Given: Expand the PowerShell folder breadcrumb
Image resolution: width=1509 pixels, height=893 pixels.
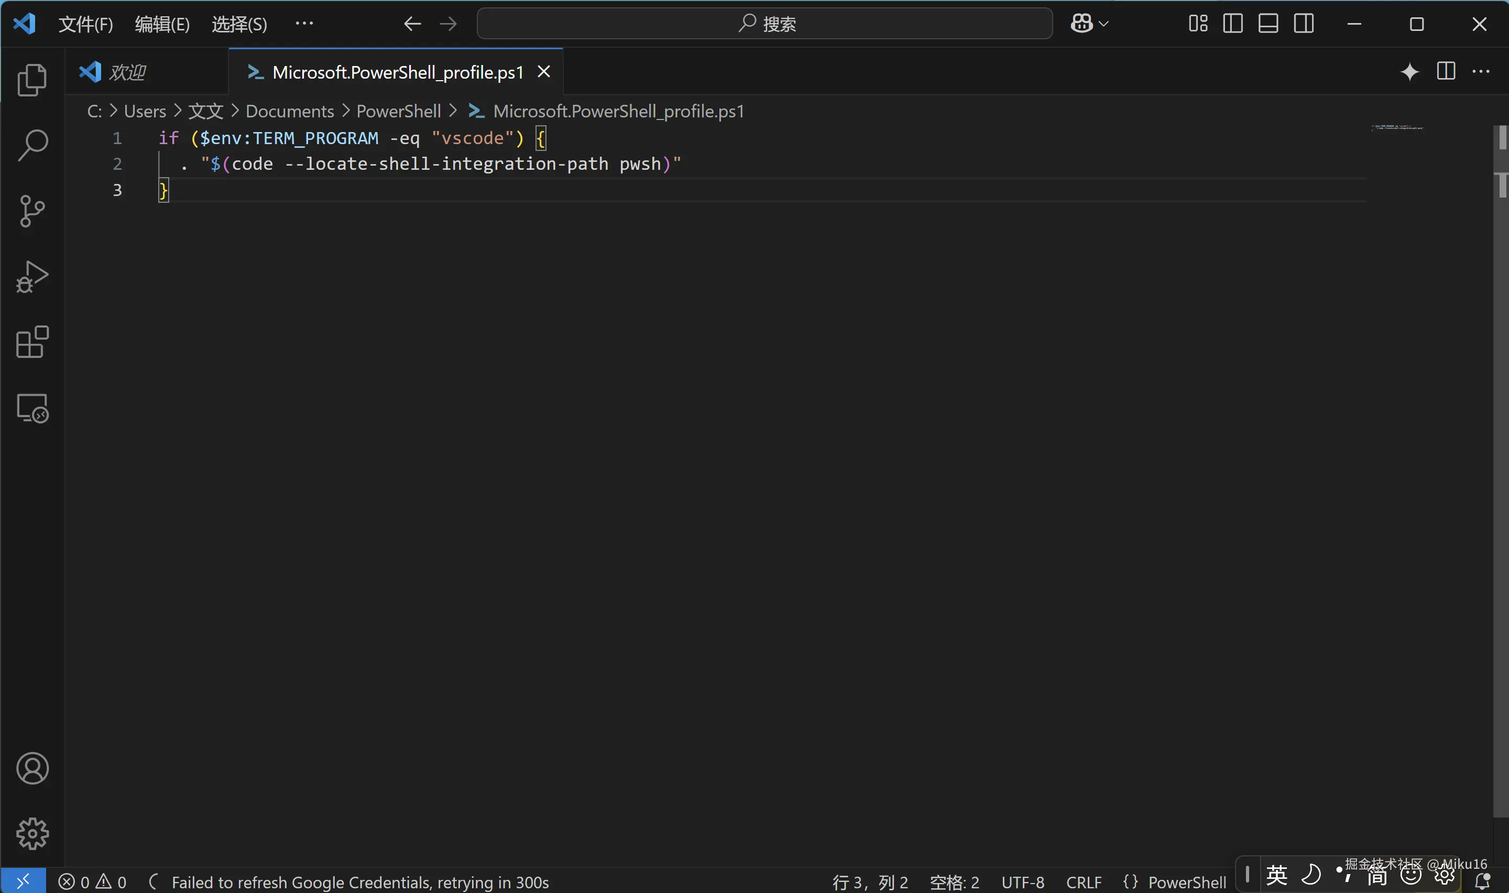Looking at the screenshot, I should (398, 111).
